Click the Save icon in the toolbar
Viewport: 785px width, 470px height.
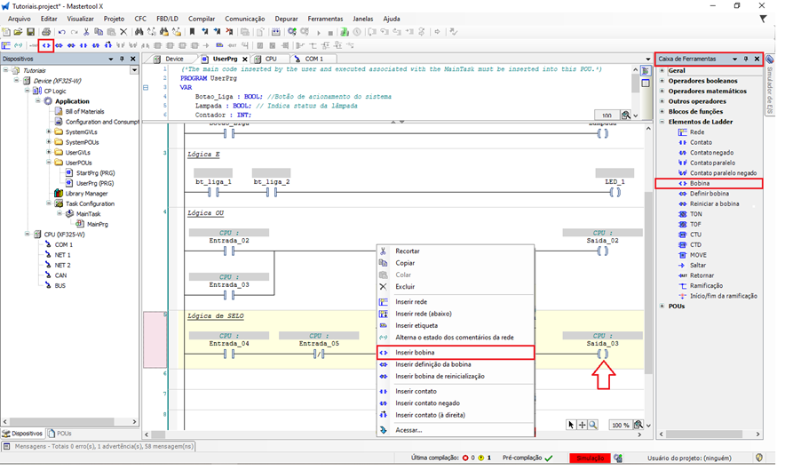tap(30, 32)
